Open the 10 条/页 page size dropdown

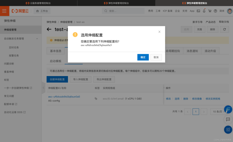coord(218,112)
